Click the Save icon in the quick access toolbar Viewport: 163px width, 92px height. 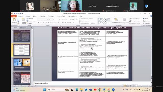coord(15,14)
